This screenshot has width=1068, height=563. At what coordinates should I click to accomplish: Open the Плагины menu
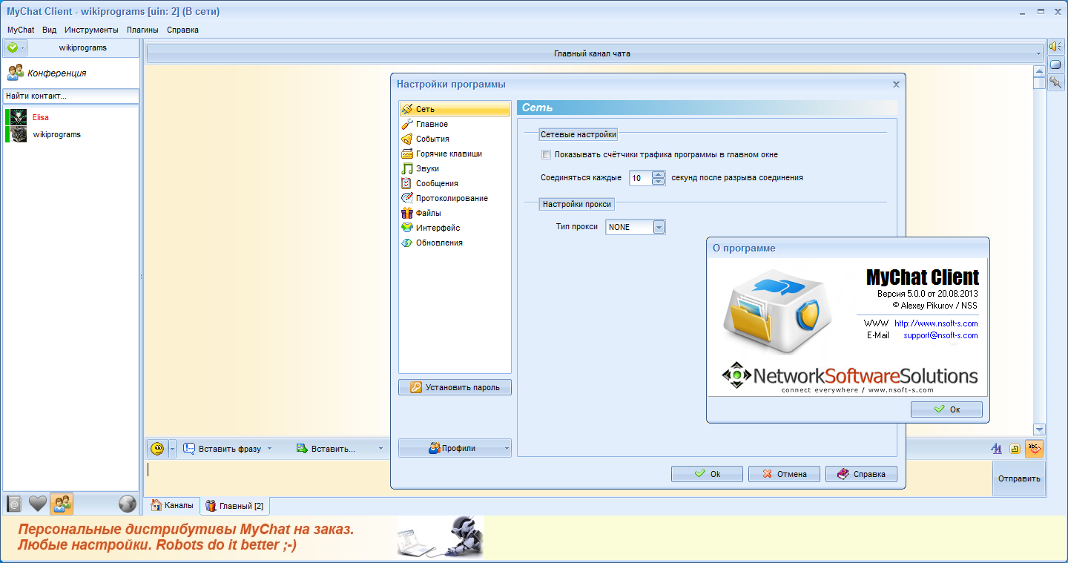142,30
